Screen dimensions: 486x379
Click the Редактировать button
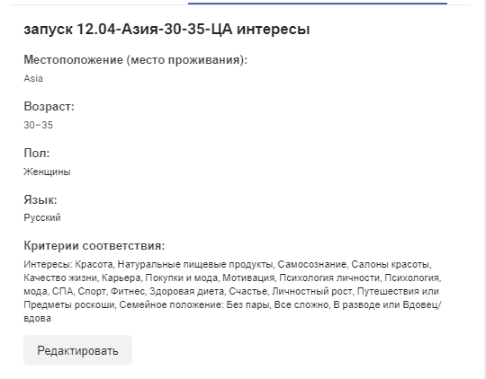coord(77,350)
